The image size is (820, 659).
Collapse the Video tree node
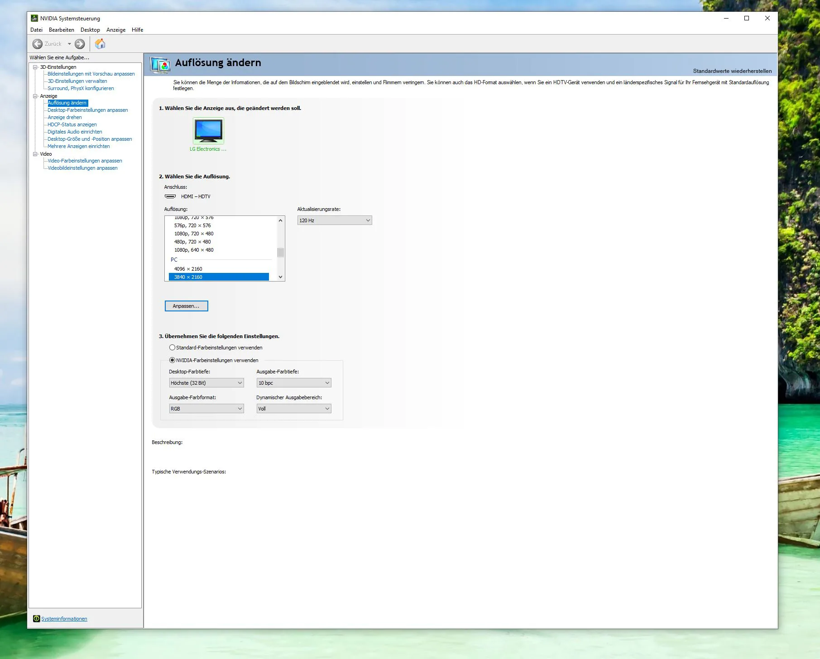click(x=35, y=154)
